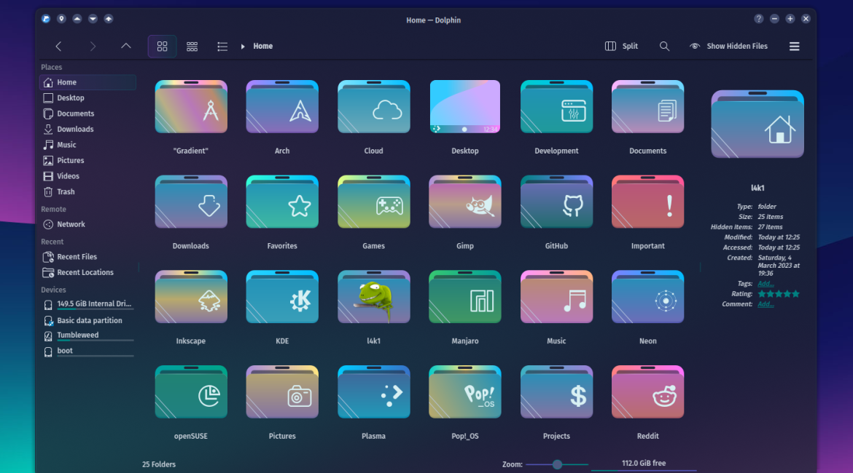Select Downloads in Places panel
Viewport: 853px width, 473px height.
point(75,130)
